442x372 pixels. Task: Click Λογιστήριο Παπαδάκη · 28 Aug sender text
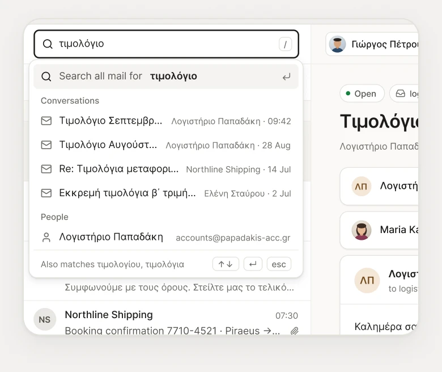point(228,146)
